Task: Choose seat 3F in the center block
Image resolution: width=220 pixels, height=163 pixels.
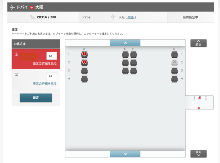Action: click(x=134, y=71)
